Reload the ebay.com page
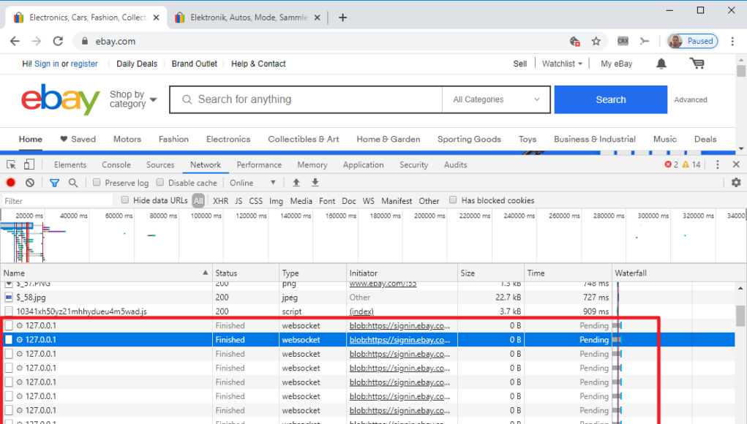This screenshot has width=747, height=424. pos(58,42)
